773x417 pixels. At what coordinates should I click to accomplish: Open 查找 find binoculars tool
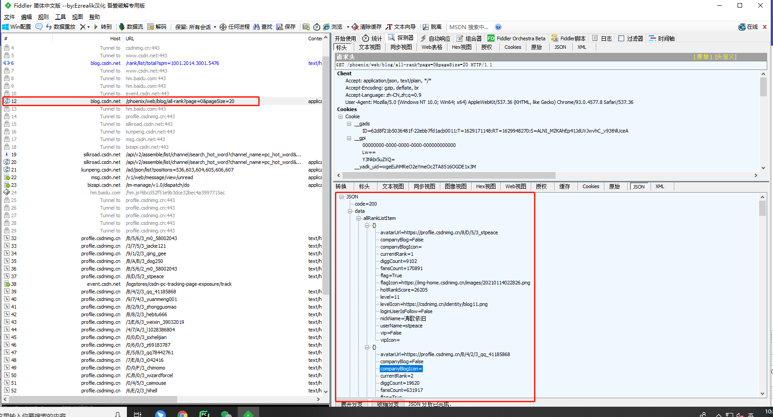(x=263, y=27)
